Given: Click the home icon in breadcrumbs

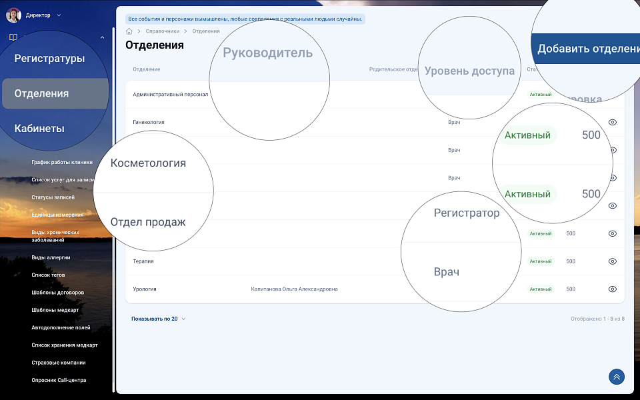Looking at the screenshot, I should (129, 31).
